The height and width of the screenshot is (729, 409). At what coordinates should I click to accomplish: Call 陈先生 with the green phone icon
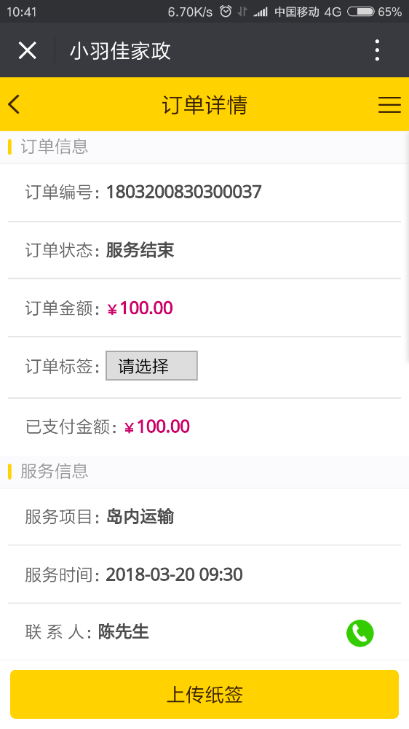point(360,633)
